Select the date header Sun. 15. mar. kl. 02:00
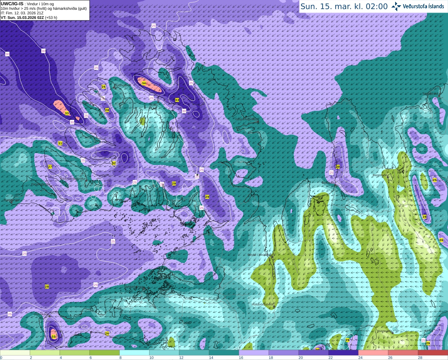448x360 pixels. point(344,6)
